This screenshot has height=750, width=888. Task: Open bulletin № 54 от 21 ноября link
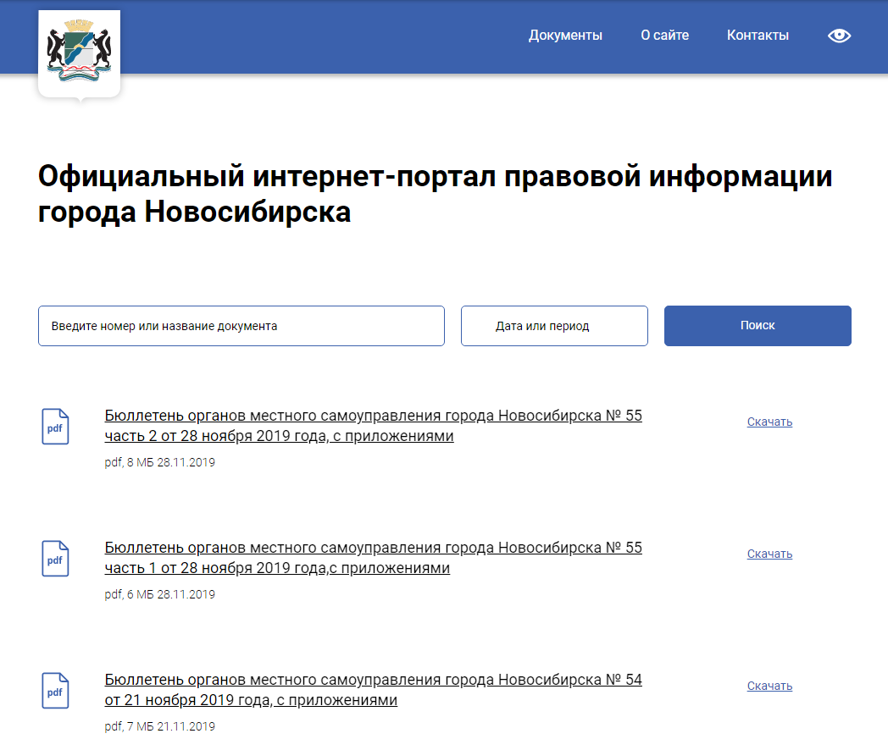tap(373, 690)
